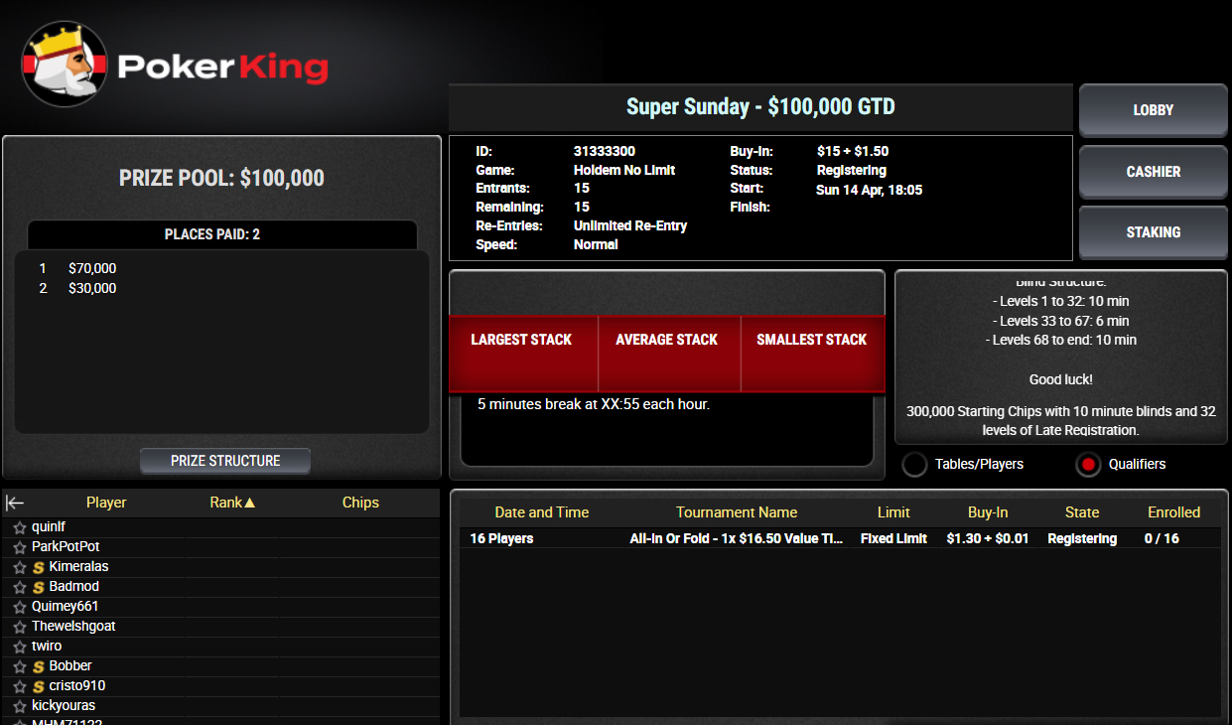Mark Thewelshgoat as favorite star

(19, 627)
